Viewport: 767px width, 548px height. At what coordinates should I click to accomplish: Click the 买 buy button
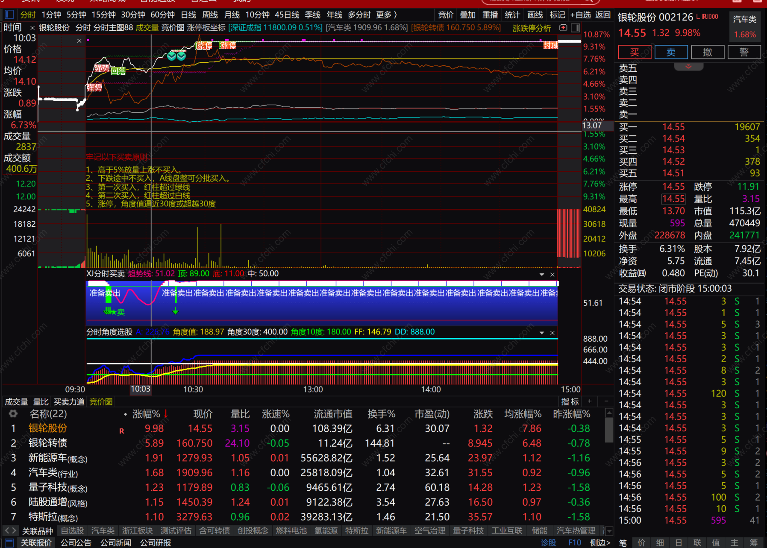click(x=635, y=52)
